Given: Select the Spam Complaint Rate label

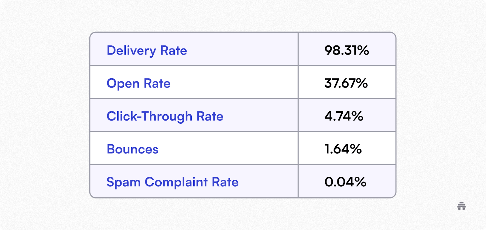Looking at the screenshot, I should [x=173, y=182].
